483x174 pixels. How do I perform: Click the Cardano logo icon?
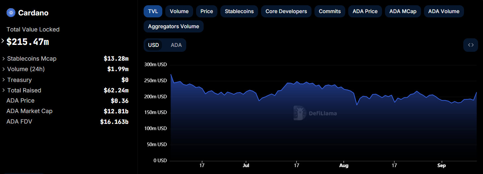[11, 13]
